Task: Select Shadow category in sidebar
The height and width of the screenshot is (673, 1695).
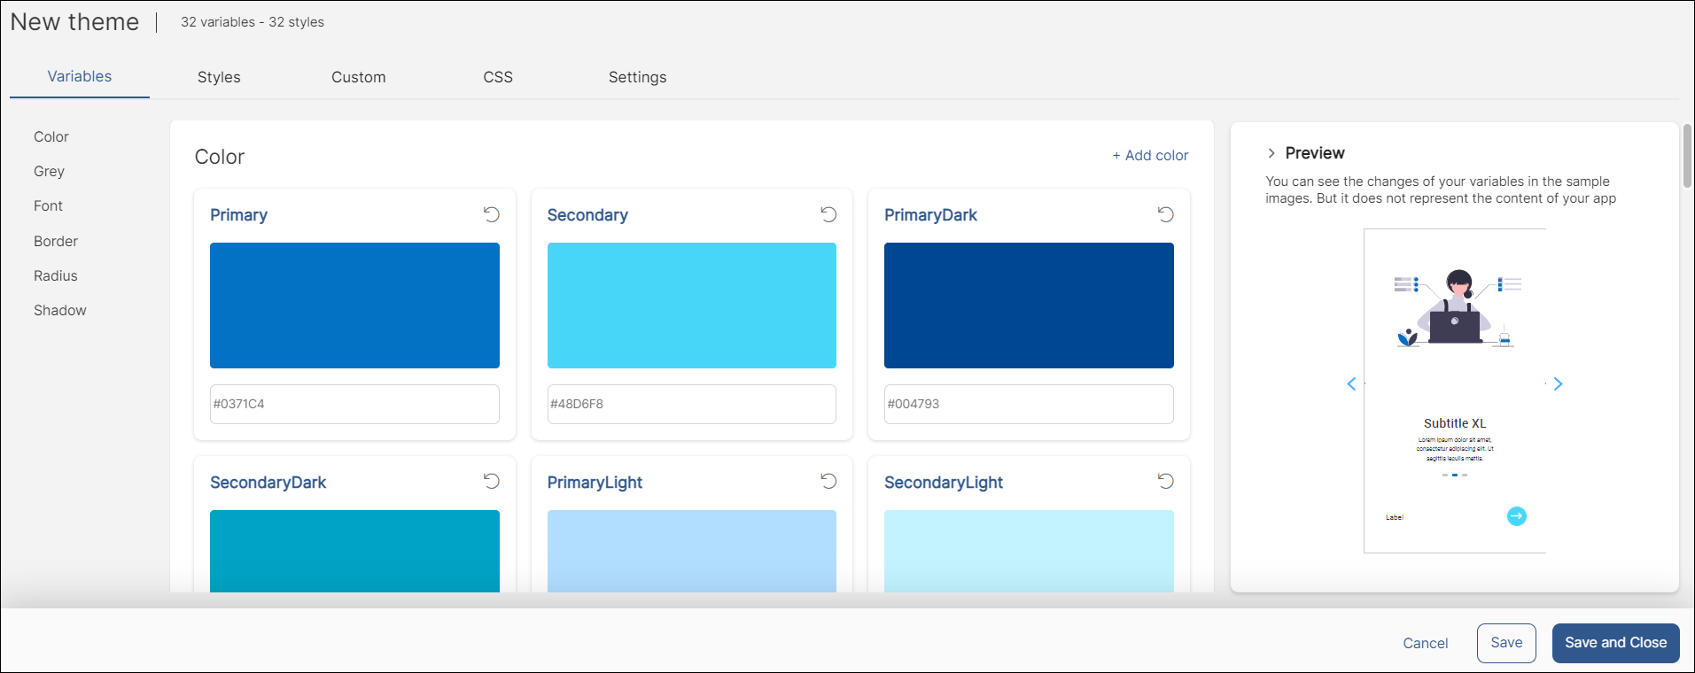Action: 60,311
